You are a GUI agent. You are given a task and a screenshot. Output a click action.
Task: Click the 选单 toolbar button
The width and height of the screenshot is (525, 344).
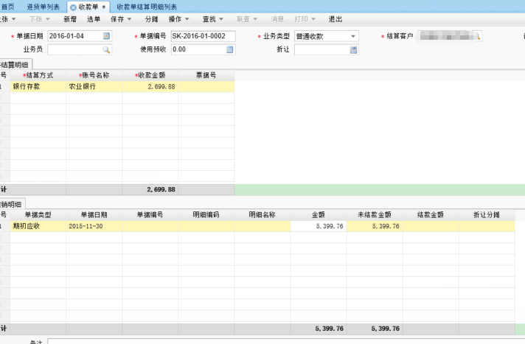[x=93, y=19]
